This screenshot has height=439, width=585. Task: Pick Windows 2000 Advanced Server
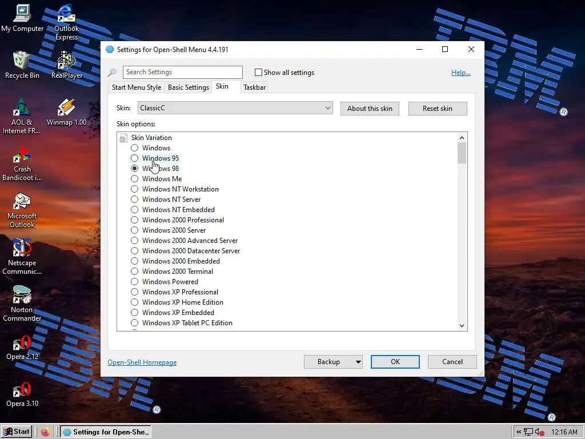[x=134, y=241]
